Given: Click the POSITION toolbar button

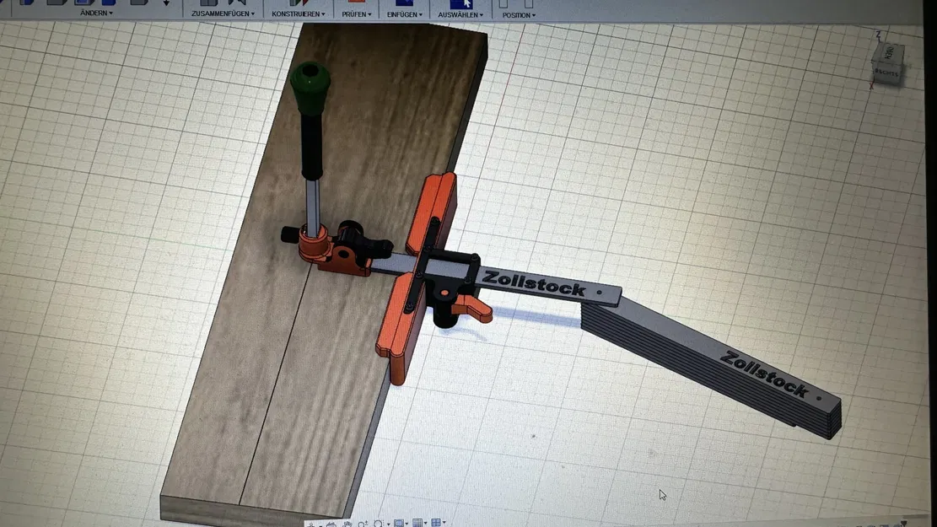Looking at the screenshot, I should click(516, 13).
